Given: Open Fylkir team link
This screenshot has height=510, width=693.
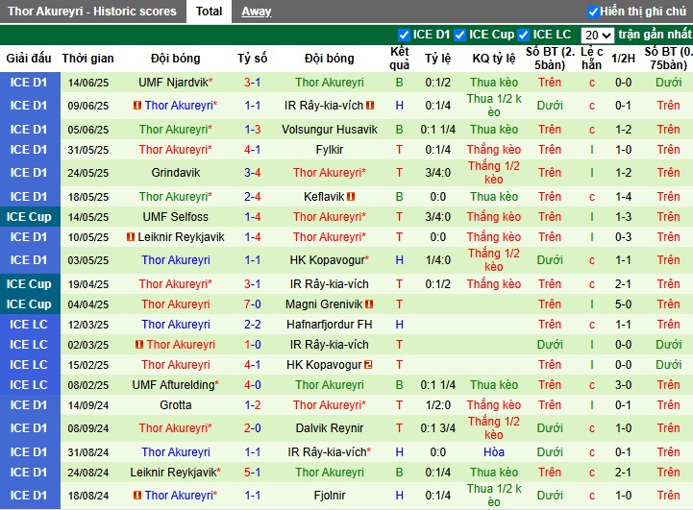Looking at the screenshot, I should [x=330, y=150].
